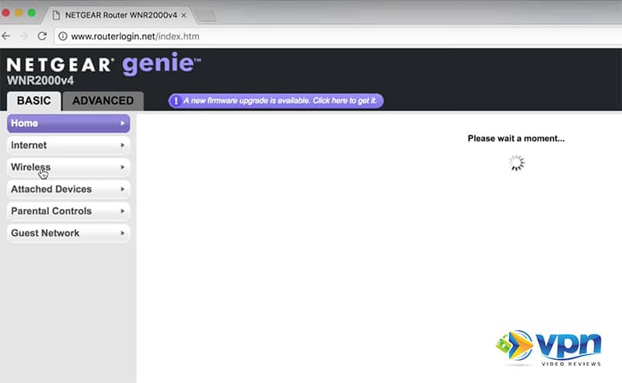Viewport: 622px width, 383px height.
Task: View site info icon in address bar
Action: 63,37
